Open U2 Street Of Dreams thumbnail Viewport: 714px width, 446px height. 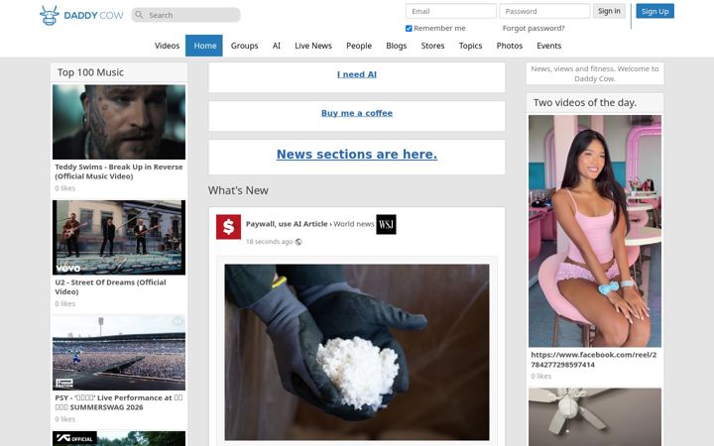click(119, 238)
